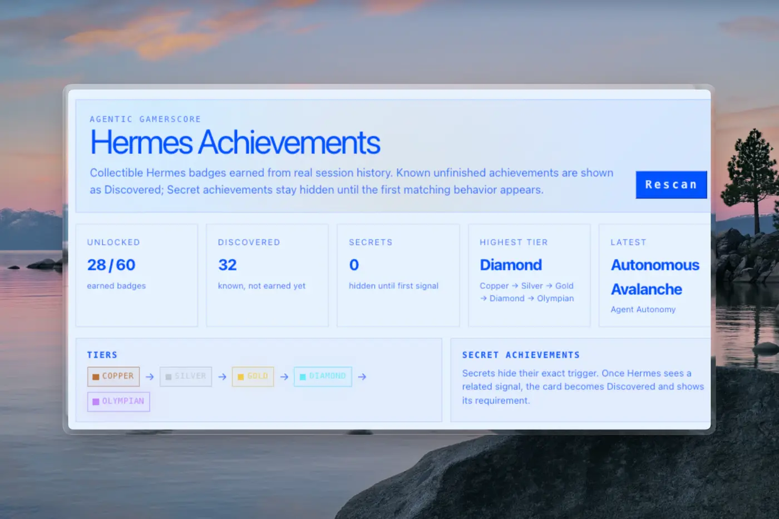
Task: Click the Secrets hide their trigger description
Action: click(x=583, y=387)
